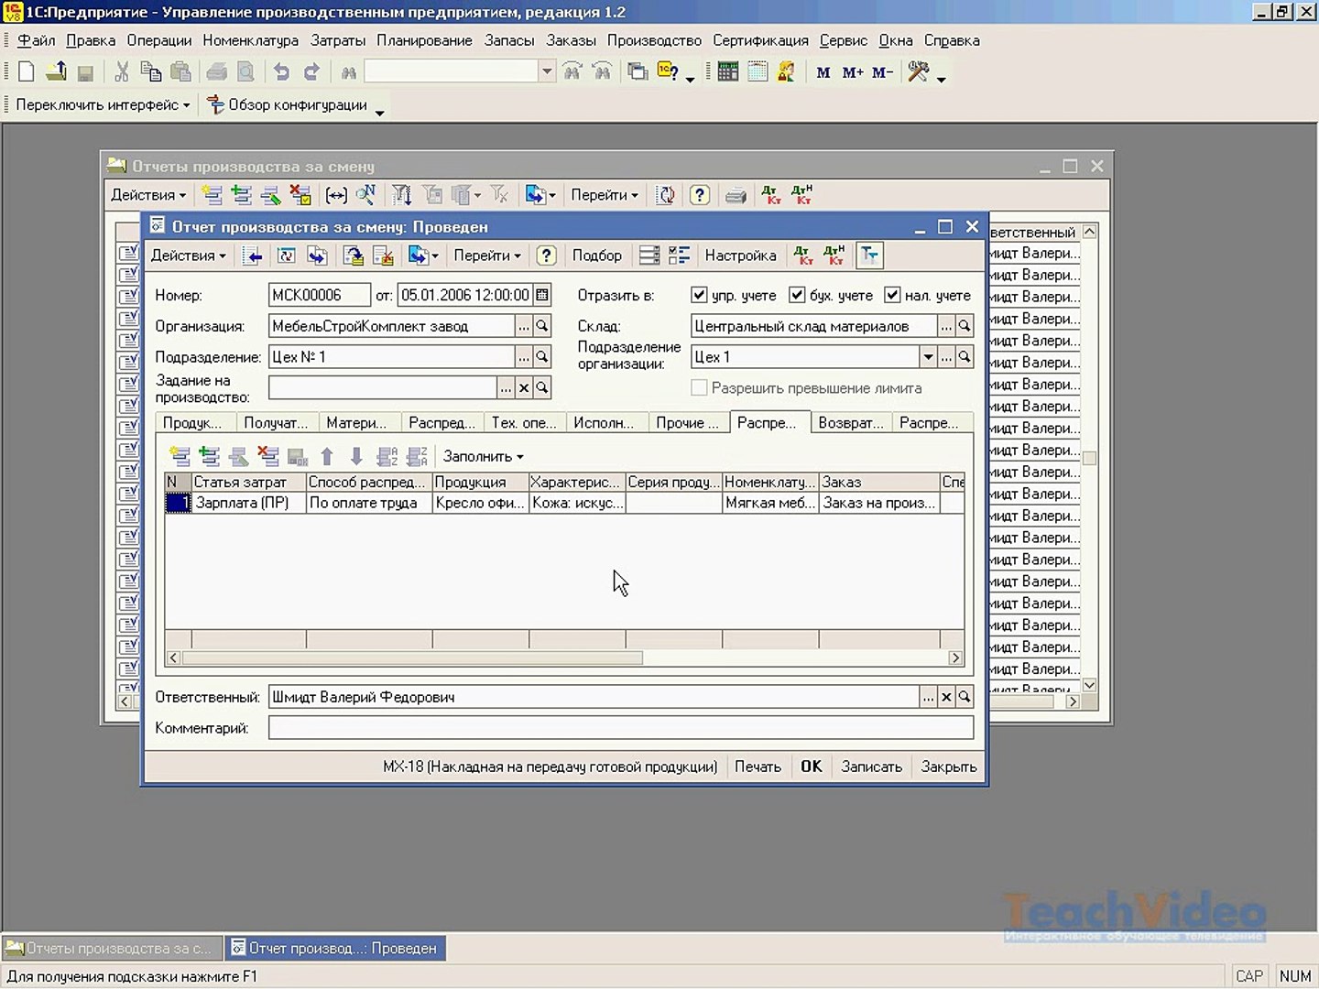
Task: Toggle the бух. учете checkbox
Action: coord(797,295)
